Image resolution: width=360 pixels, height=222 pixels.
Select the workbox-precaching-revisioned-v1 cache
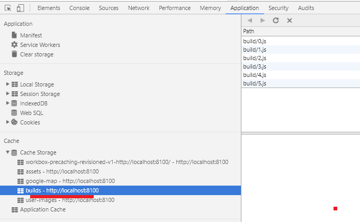point(127,162)
